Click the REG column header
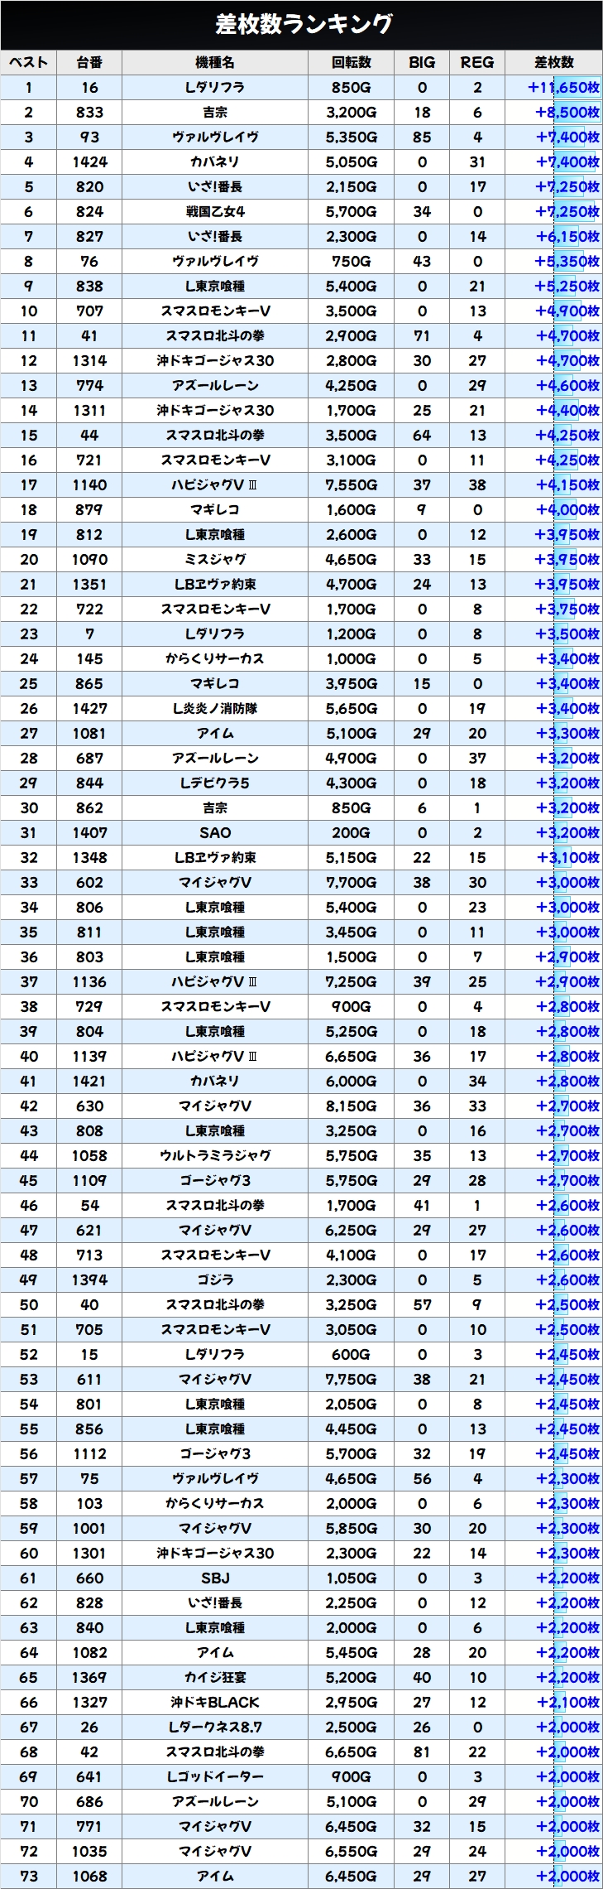603x1889 pixels. pyautogui.click(x=477, y=63)
